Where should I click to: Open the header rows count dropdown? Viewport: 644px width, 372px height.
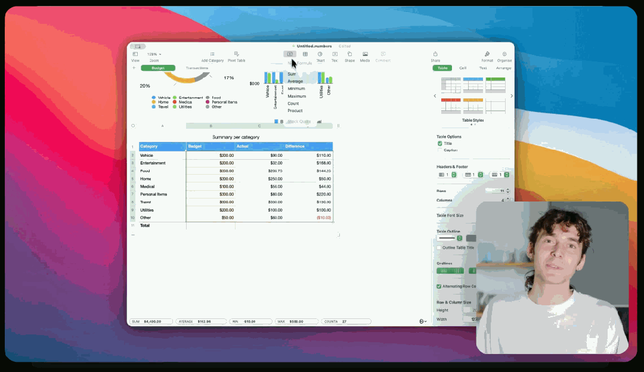click(473, 175)
